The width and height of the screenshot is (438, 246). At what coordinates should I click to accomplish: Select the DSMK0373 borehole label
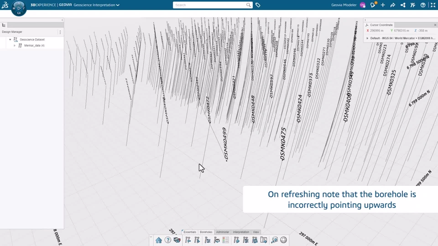pos(310,85)
